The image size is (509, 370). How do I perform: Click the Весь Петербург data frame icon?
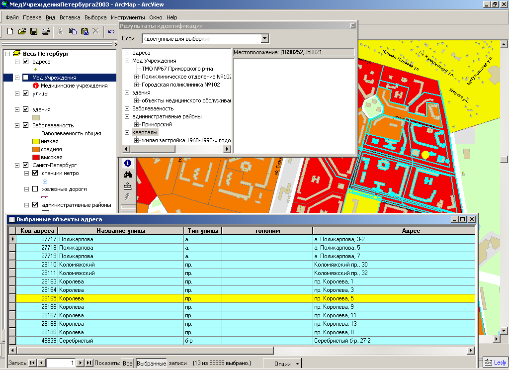[x=16, y=54]
